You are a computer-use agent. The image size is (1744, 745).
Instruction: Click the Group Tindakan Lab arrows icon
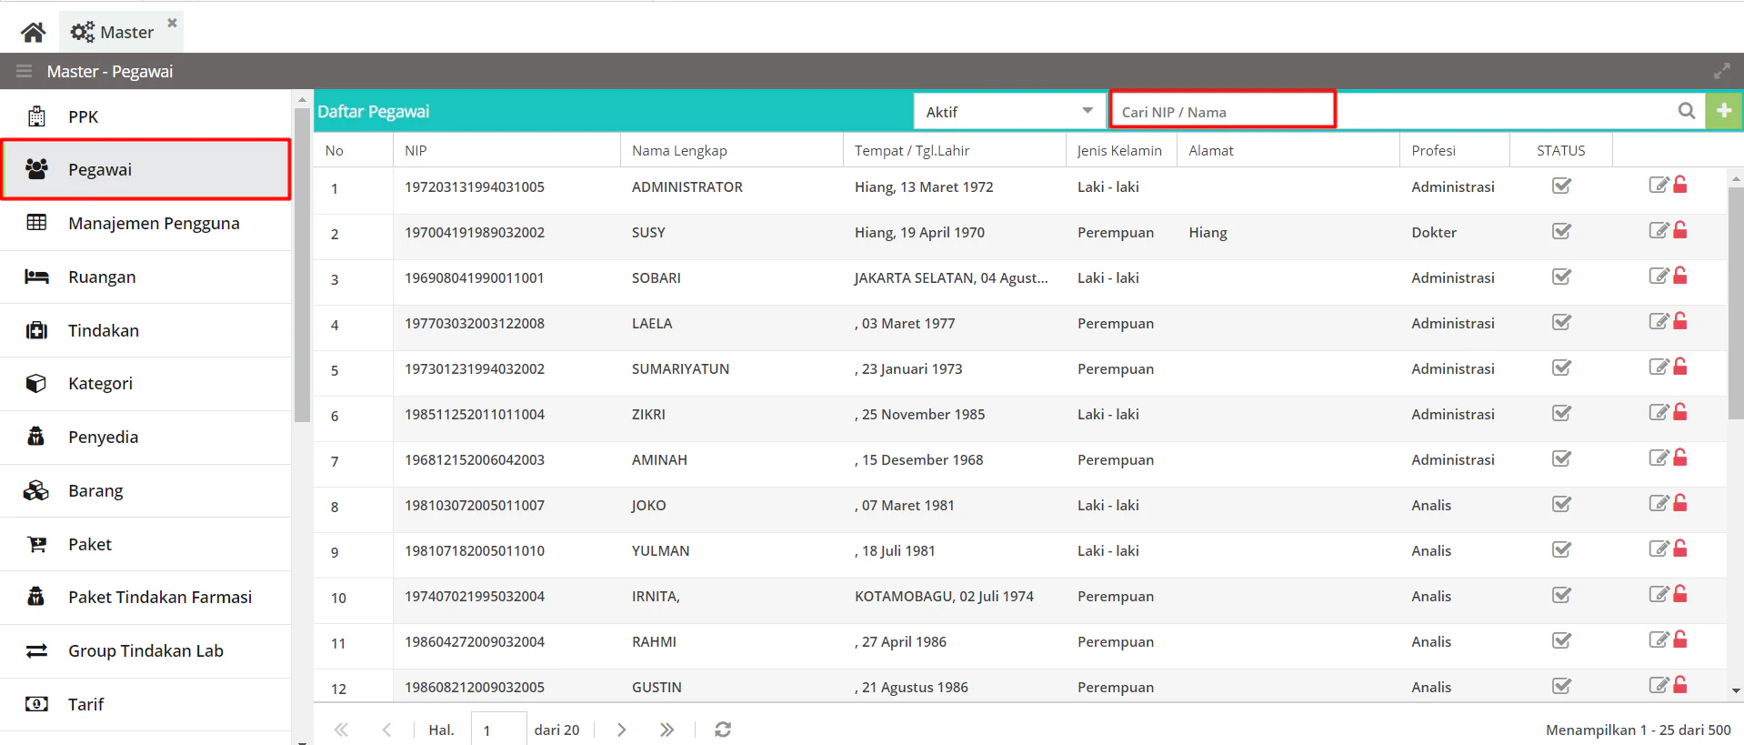[x=36, y=650]
